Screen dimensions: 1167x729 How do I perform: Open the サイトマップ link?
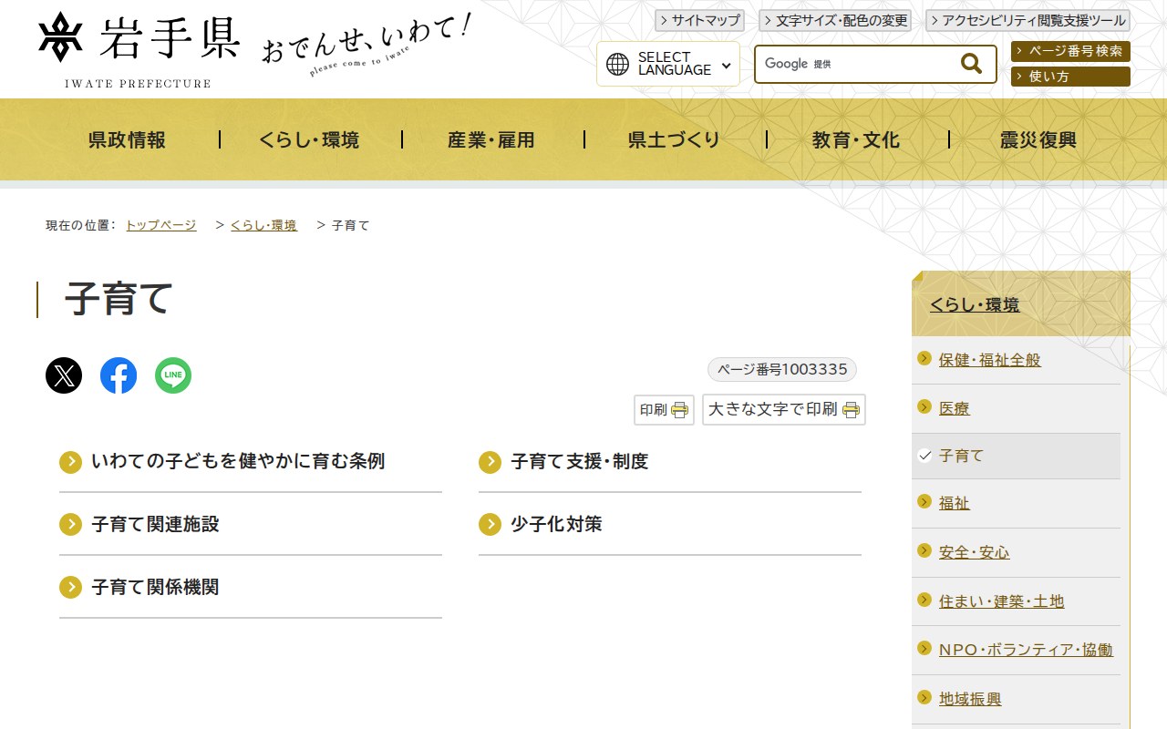[x=699, y=21]
